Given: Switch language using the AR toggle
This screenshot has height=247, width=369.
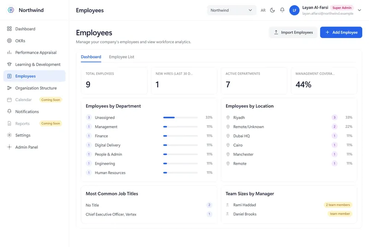Looking at the screenshot, I should 263,10.
